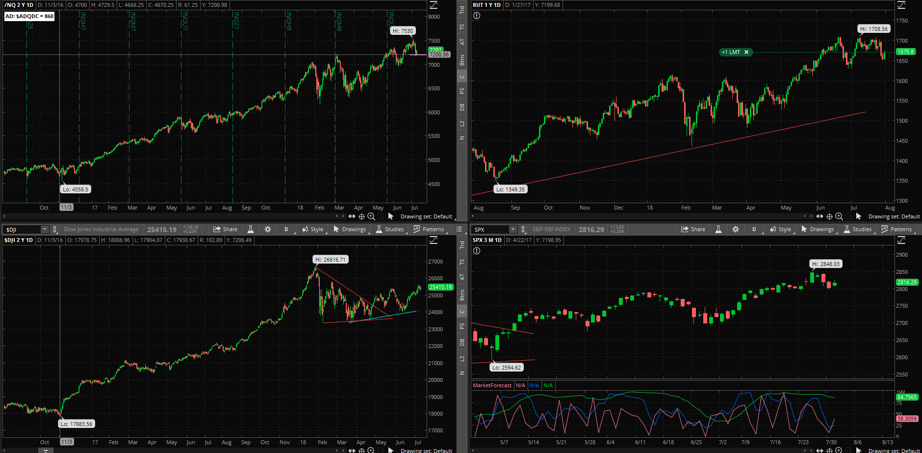Remove the +1 LMT order on RUT chart
The height and width of the screenshot is (453, 922).
746,52
